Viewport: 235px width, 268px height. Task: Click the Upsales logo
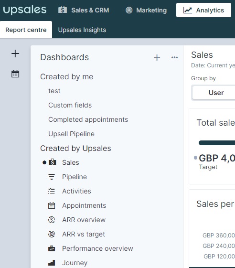(x=25, y=10)
